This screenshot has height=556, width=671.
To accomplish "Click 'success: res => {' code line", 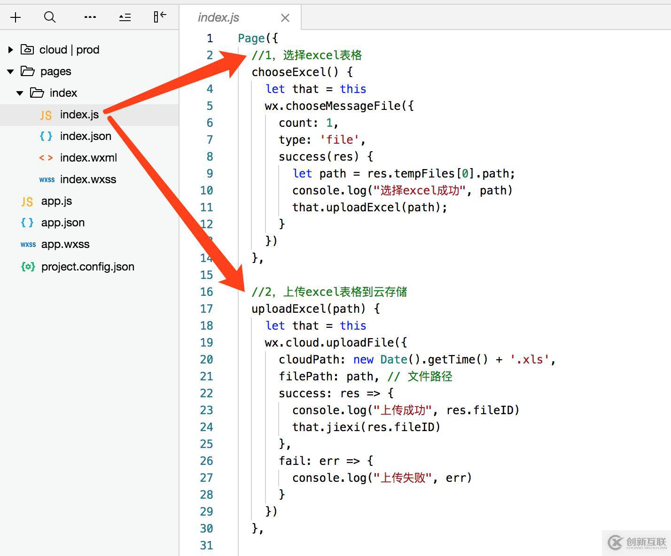I will (x=336, y=394).
